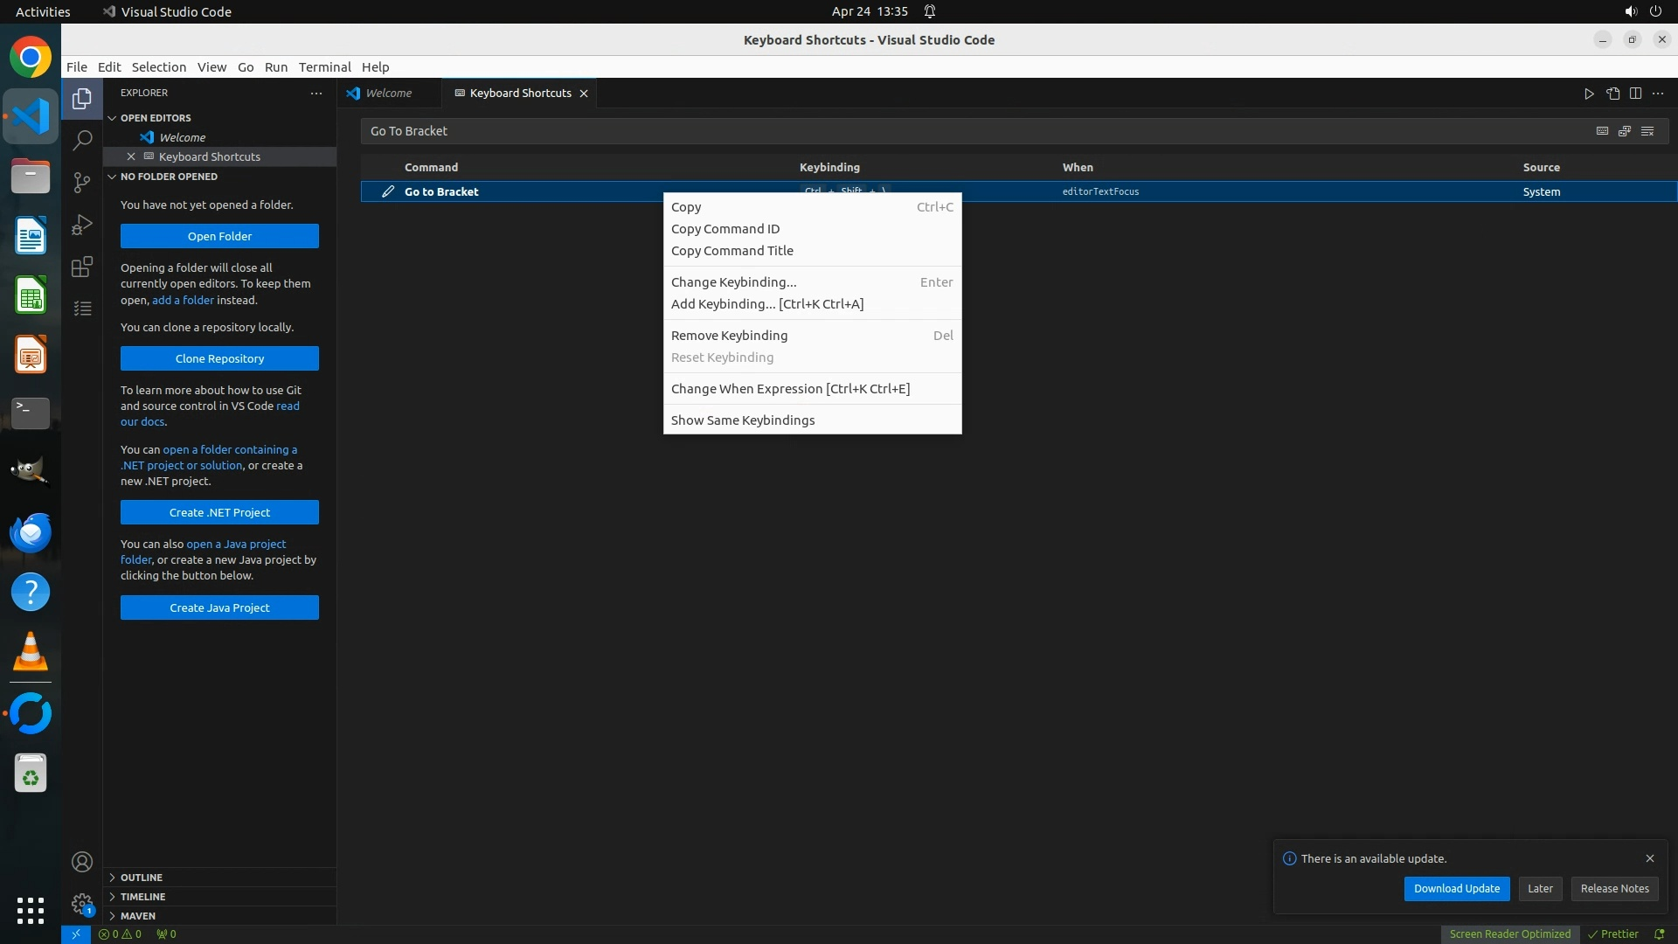Select Copy Command ID from context menu

725,229
